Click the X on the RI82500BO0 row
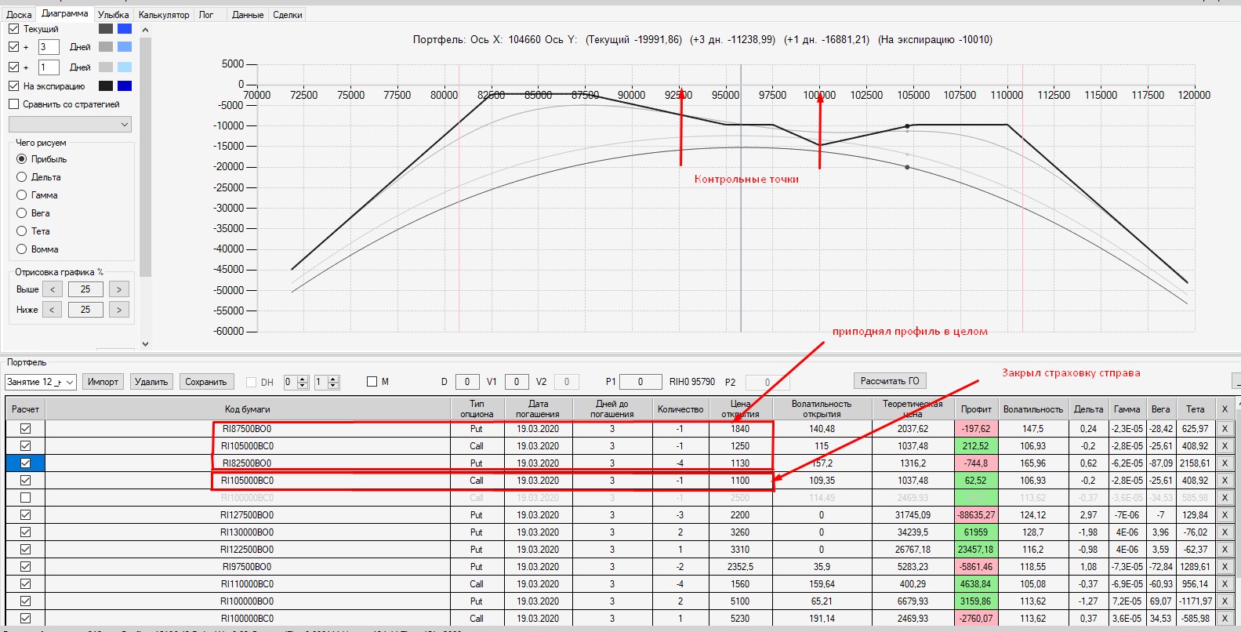 (x=1225, y=463)
